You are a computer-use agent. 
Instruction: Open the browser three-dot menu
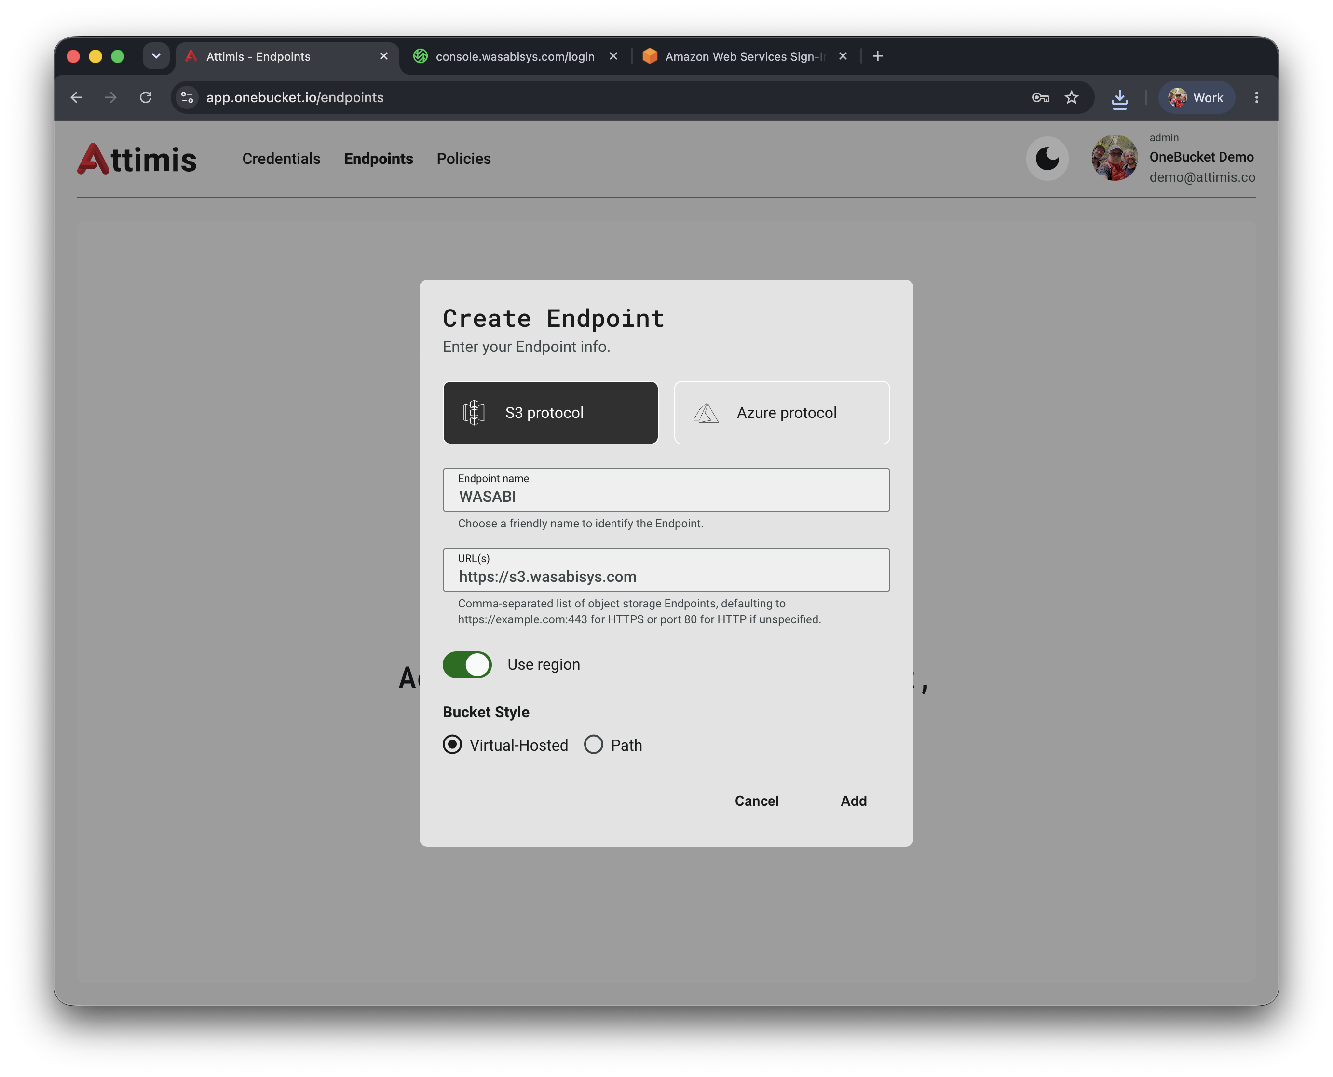tap(1257, 97)
